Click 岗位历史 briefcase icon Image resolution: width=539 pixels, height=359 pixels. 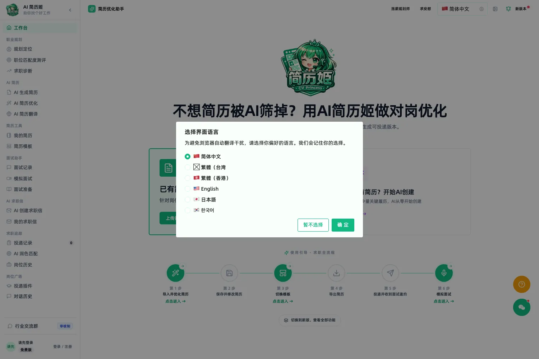pyautogui.click(x=9, y=265)
